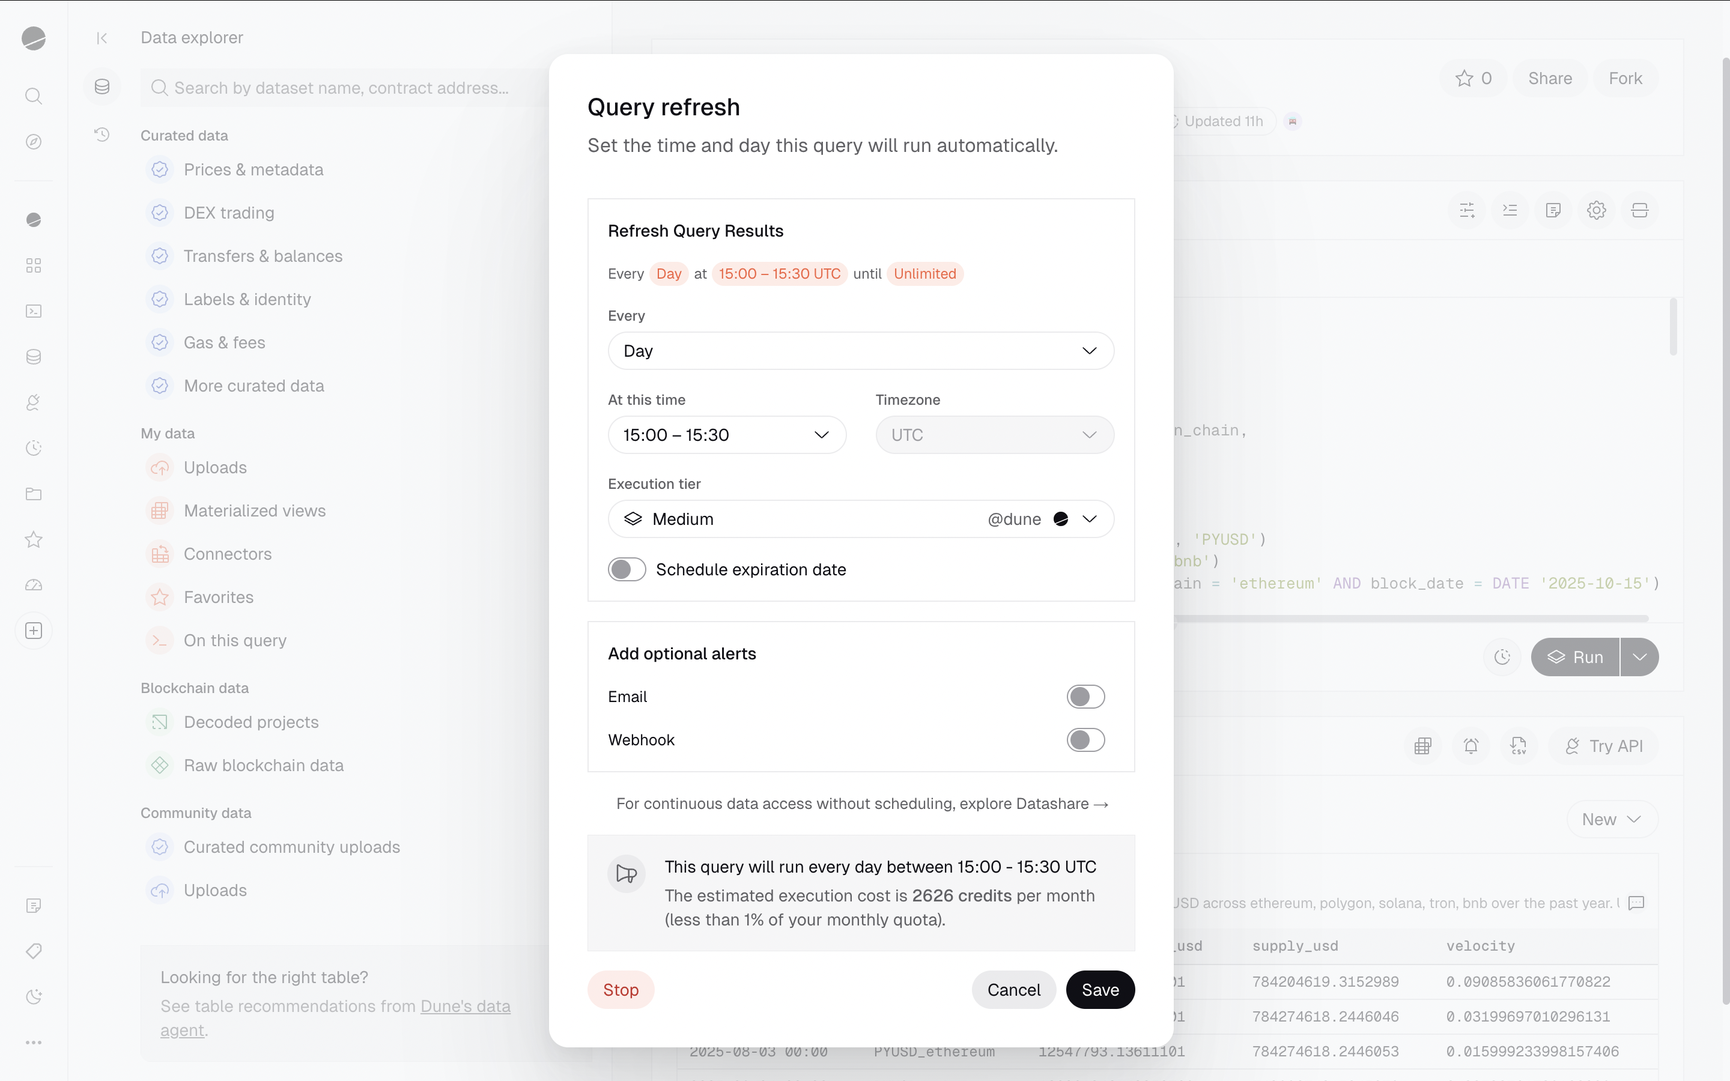The image size is (1730, 1081).
Task: Open the 15:00 – 15:30 time dropdown
Action: (x=726, y=435)
